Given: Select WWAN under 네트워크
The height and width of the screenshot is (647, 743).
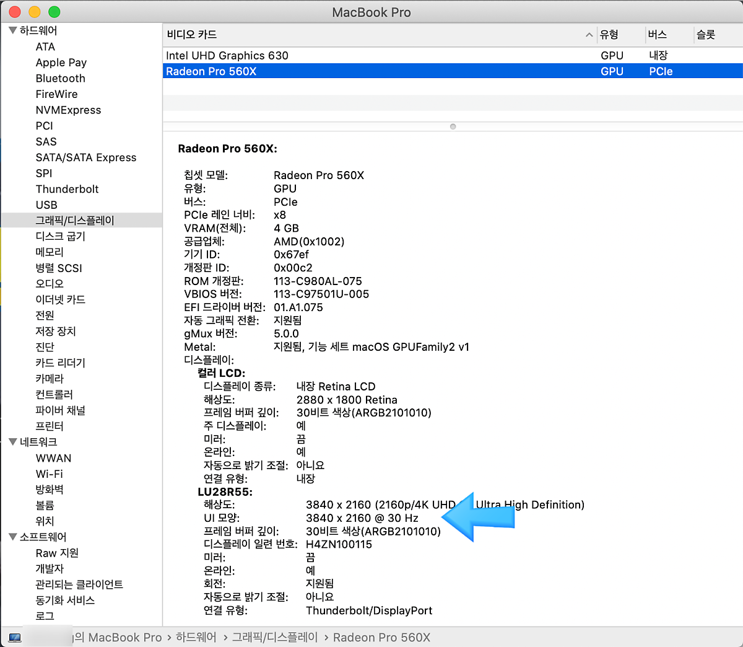Looking at the screenshot, I should point(53,458).
